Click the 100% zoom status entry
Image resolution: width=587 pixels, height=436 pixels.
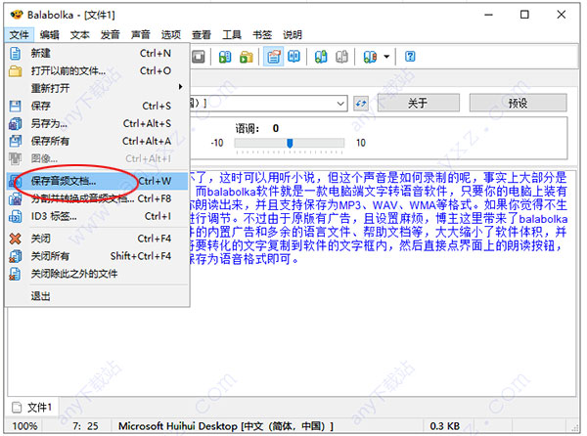24,426
